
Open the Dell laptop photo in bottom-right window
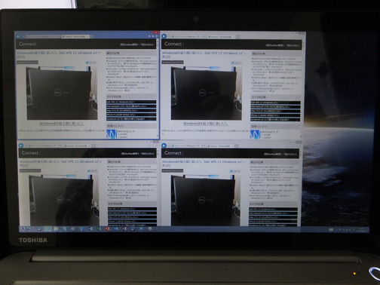pyautogui.click(x=206, y=200)
